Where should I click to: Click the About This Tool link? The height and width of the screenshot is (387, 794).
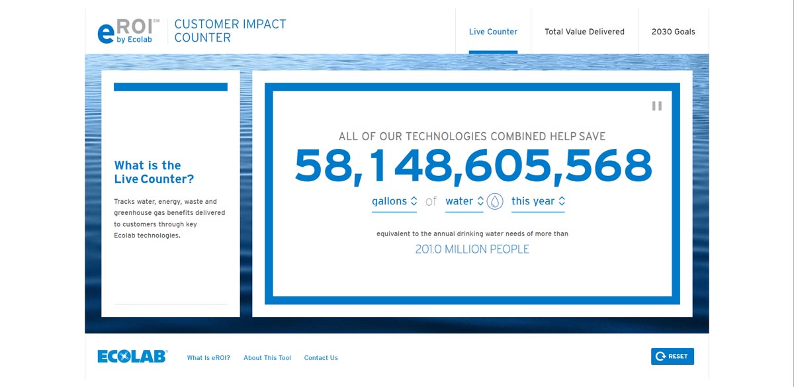(x=267, y=357)
